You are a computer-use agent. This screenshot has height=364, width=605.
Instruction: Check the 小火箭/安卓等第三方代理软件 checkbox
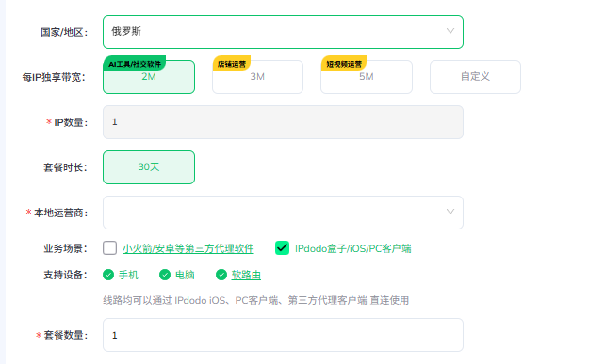click(109, 248)
